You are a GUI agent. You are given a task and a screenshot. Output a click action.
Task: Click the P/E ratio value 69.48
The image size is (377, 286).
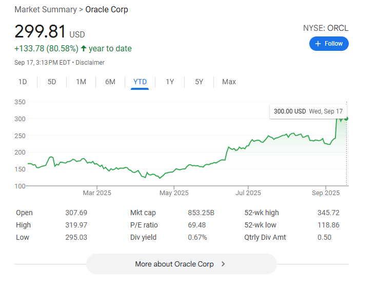point(196,225)
